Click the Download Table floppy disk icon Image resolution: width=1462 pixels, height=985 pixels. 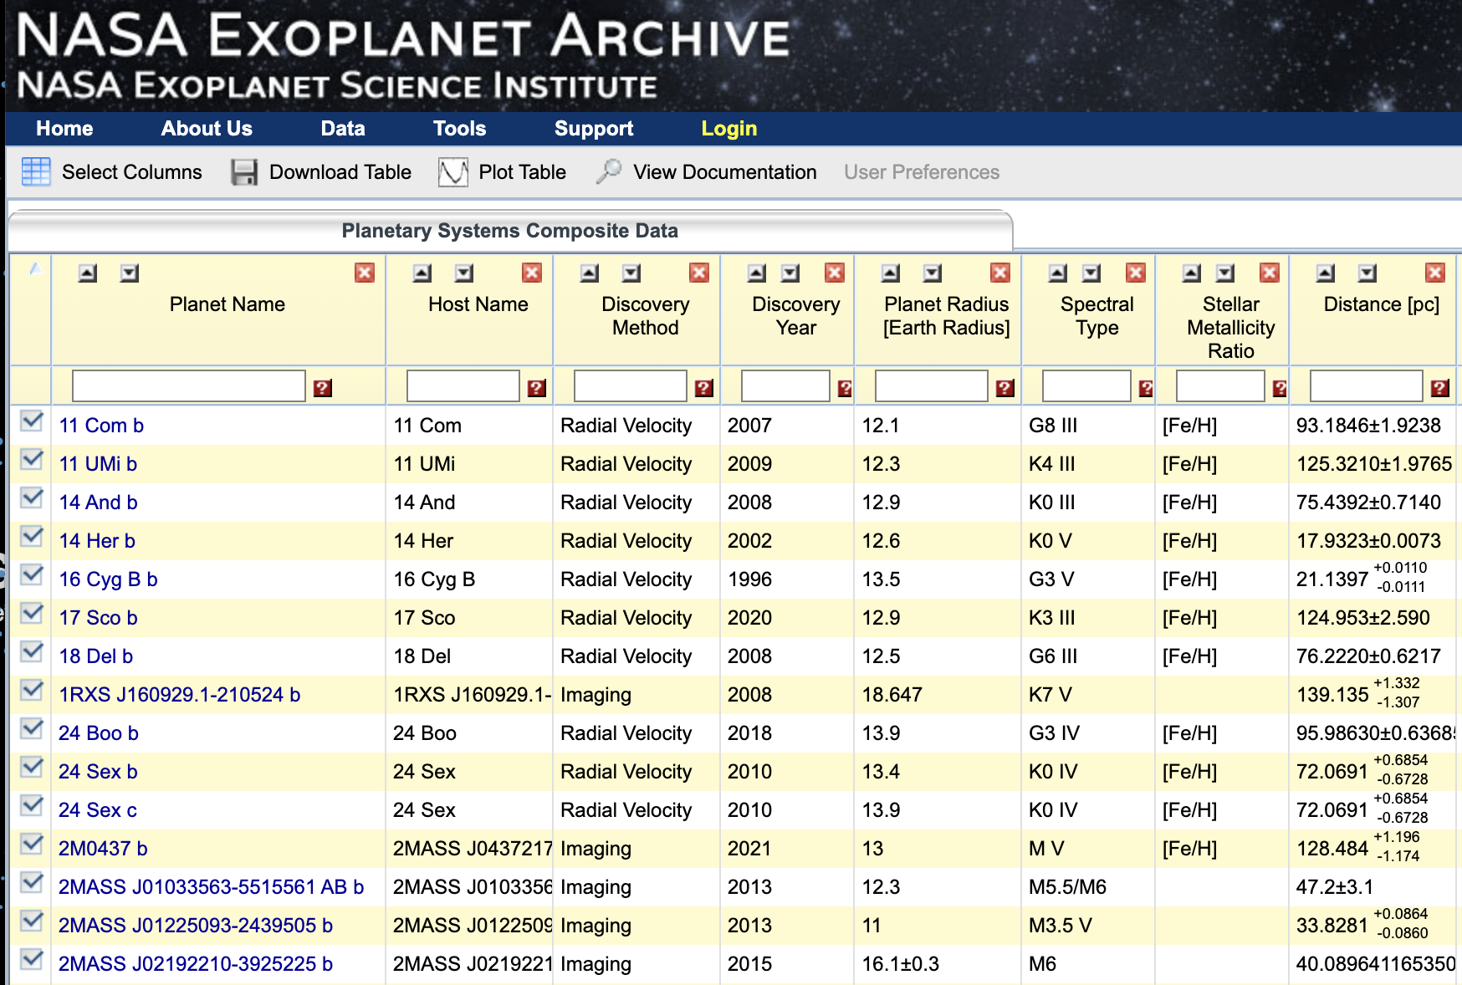[x=243, y=172]
